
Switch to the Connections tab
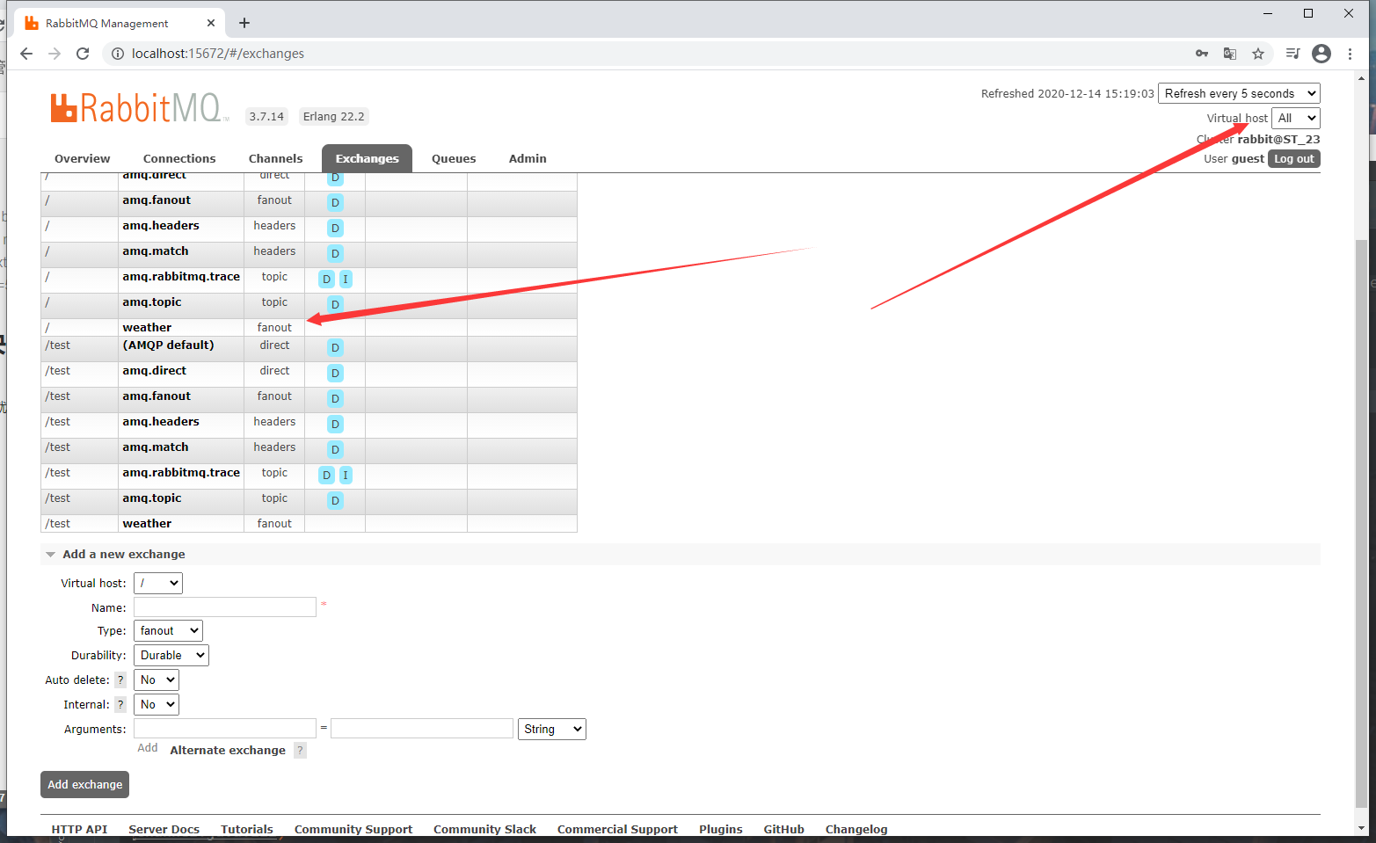point(179,158)
